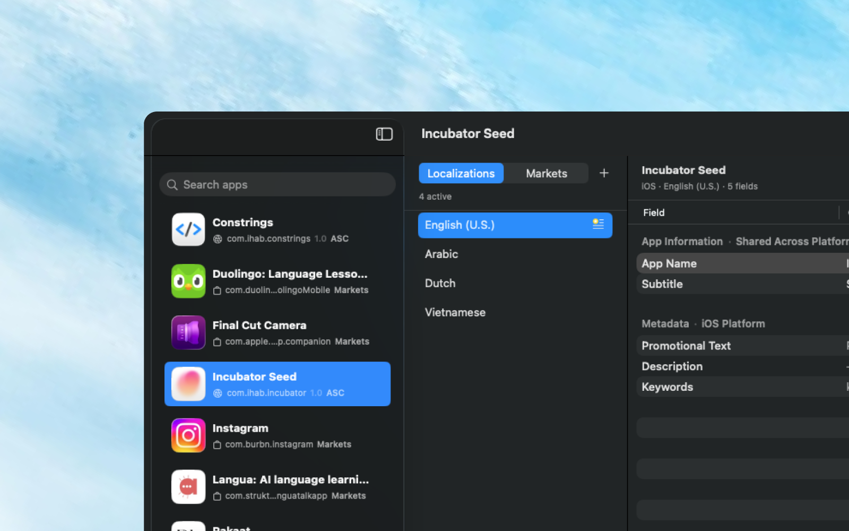This screenshot has height=531, width=849.
Task: Click bag icon beside com.burbn.instagram
Action: [217, 445]
